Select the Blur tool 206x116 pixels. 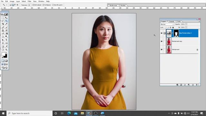3,36
